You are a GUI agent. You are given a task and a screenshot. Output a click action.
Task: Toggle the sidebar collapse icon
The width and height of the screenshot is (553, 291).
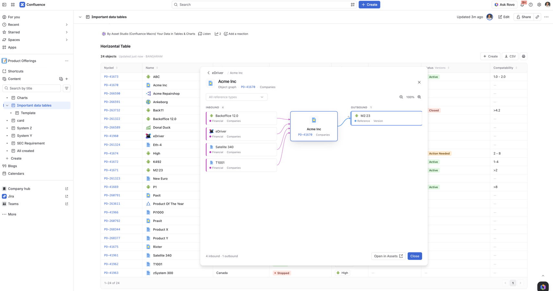tap(4, 5)
